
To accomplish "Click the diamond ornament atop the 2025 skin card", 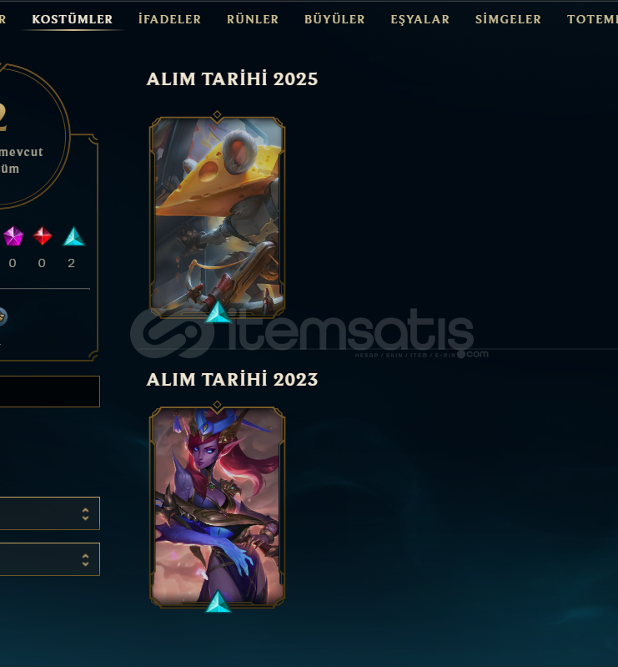I will coord(217,114).
